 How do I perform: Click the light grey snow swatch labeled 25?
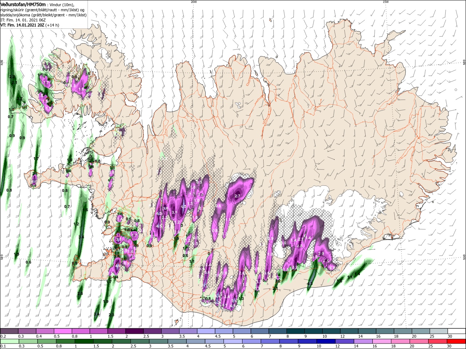(439, 331)
